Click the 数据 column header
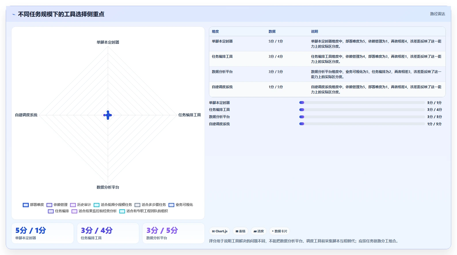457x255 pixels. [x=272, y=32]
